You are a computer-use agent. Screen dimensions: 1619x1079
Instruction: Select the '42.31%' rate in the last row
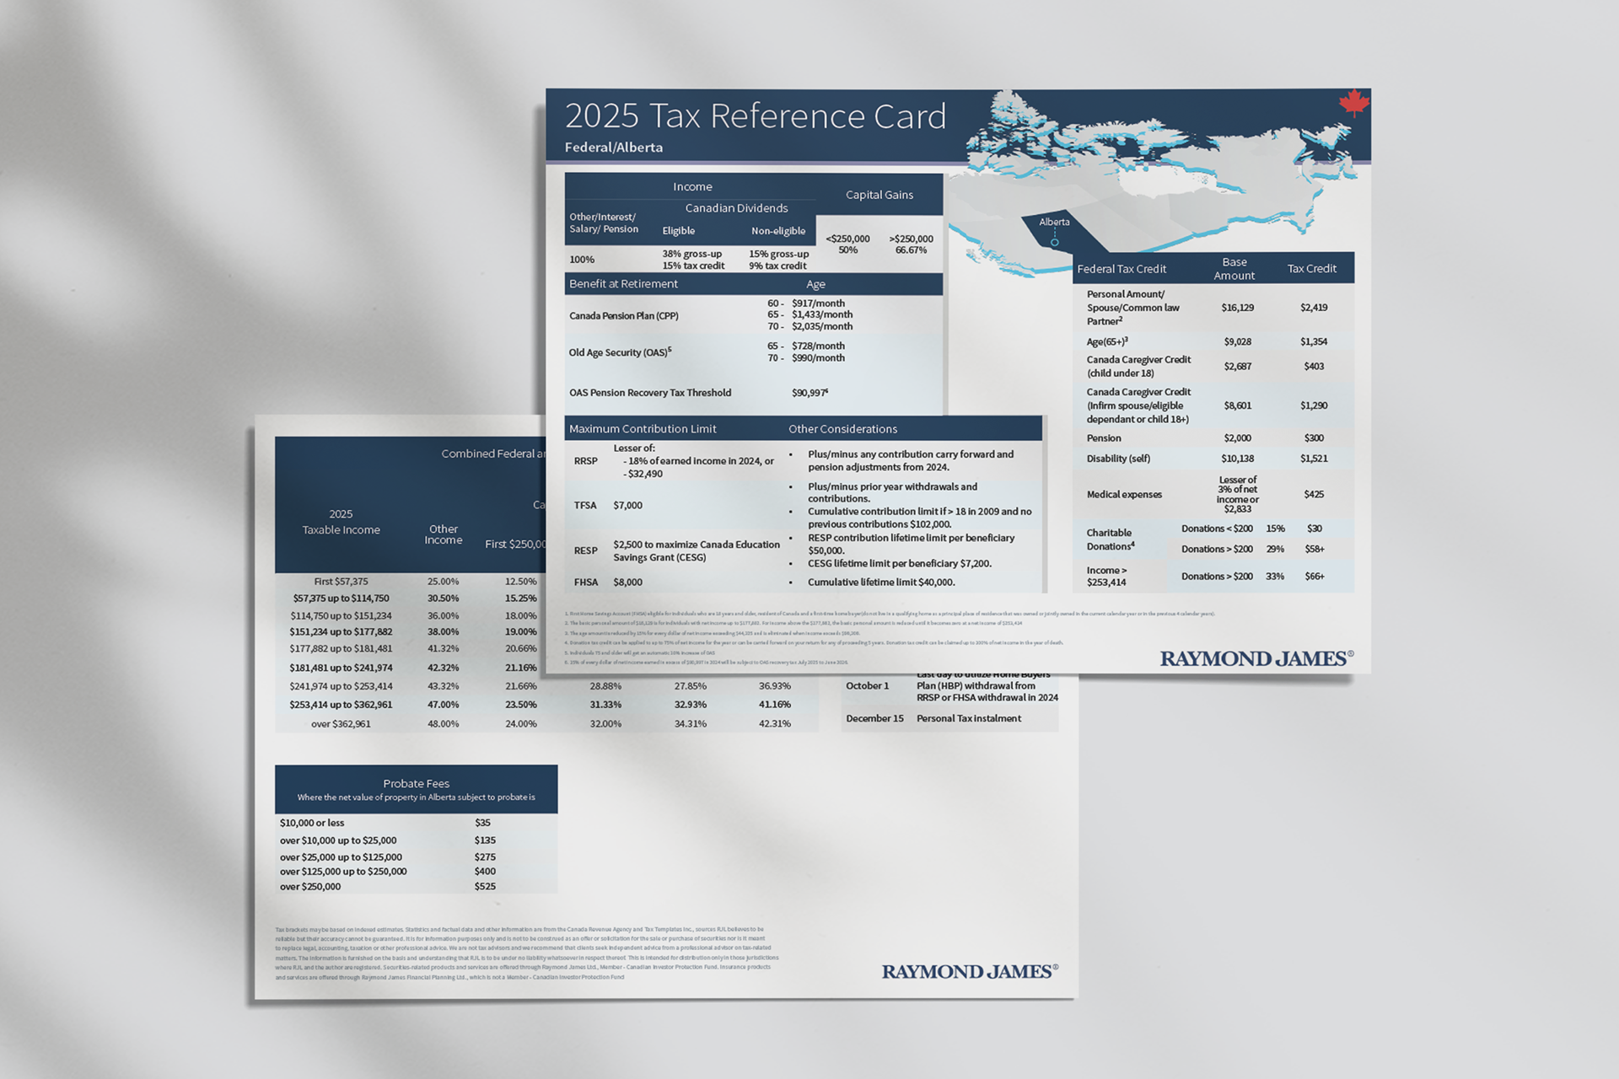[x=774, y=724]
